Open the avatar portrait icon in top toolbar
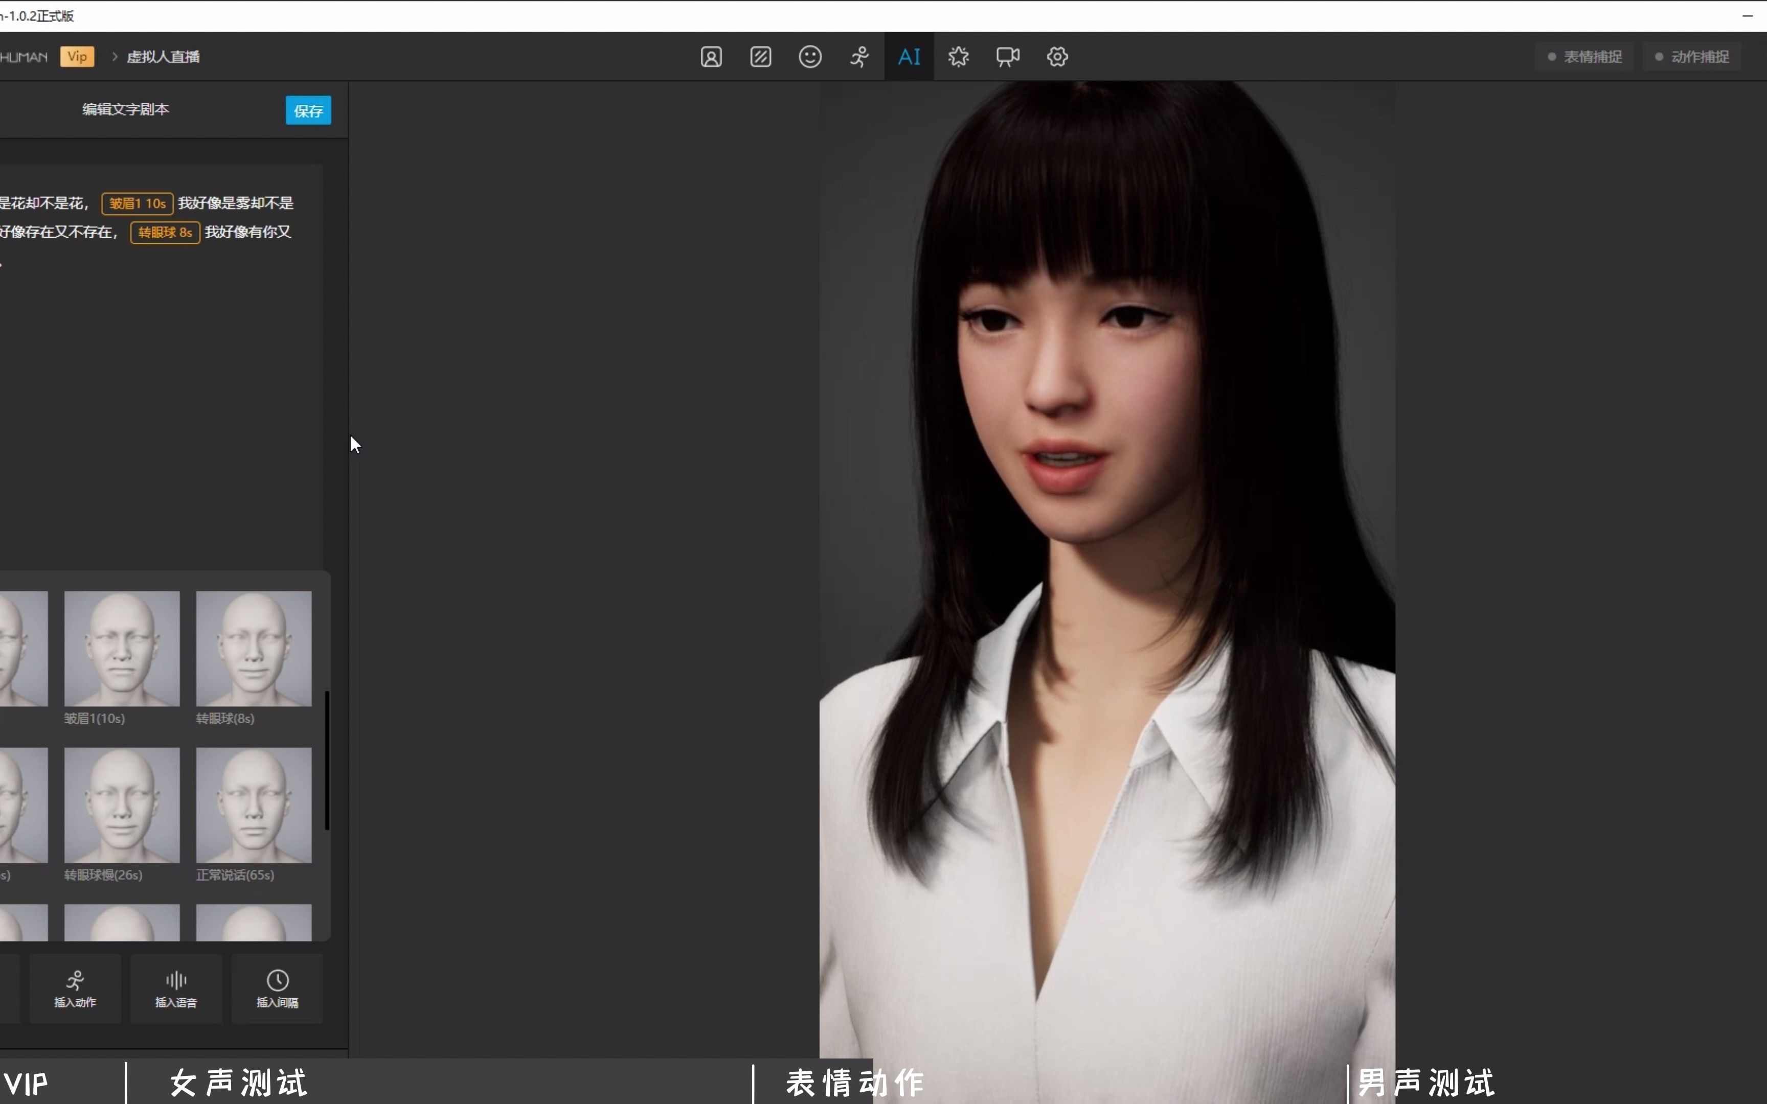Image resolution: width=1767 pixels, height=1104 pixels. [x=711, y=57]
